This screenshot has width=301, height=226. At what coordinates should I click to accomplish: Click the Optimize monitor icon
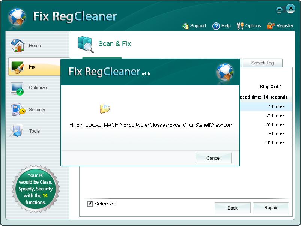click(x=17, y=88)
